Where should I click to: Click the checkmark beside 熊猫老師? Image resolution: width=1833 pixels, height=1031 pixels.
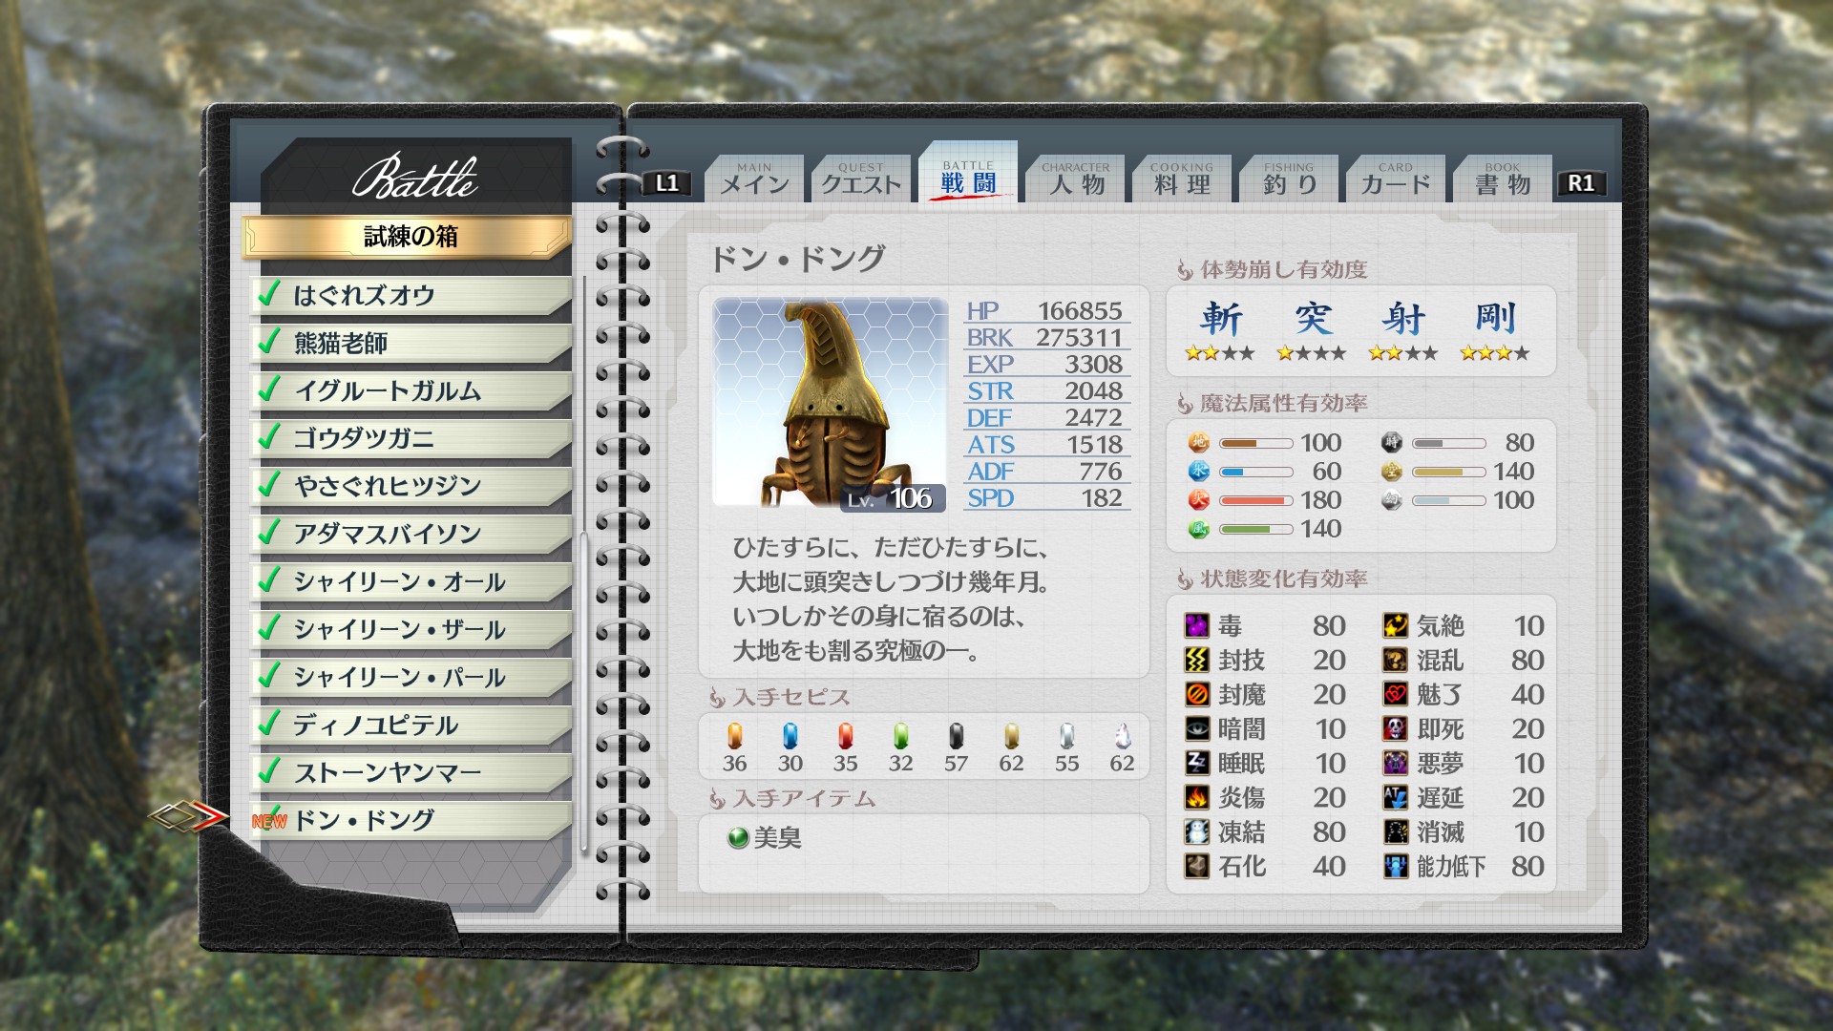point(269,341)
